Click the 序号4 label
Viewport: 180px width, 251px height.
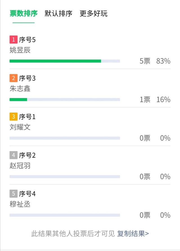point(27,194)
